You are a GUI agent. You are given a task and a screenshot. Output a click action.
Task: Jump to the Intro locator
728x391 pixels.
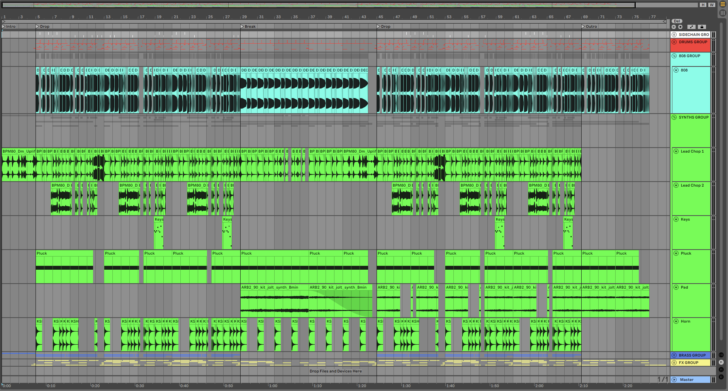coord(9,27)
